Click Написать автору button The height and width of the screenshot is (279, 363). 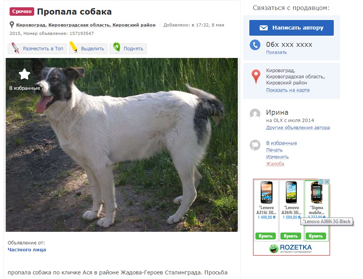(292, 28)
